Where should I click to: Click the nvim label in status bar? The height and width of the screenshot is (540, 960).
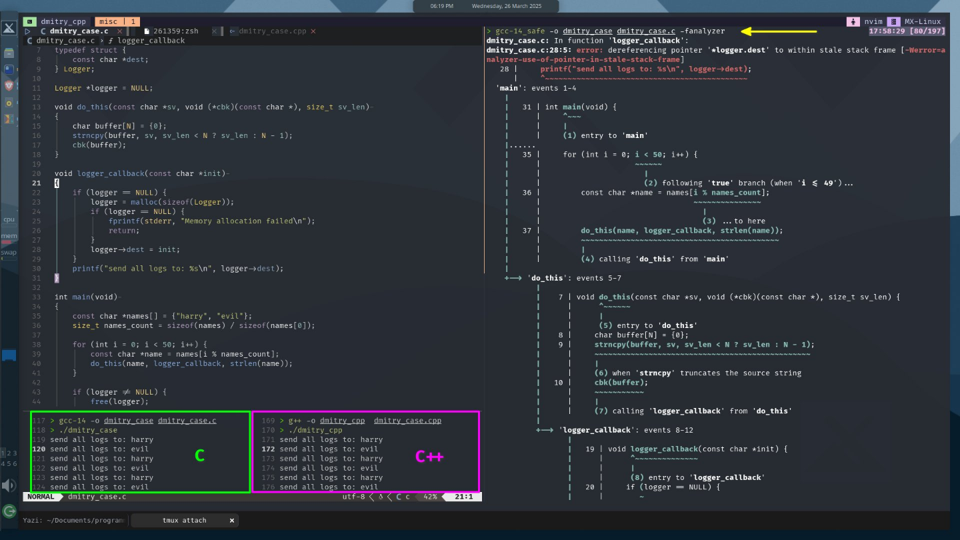(873, 21)
